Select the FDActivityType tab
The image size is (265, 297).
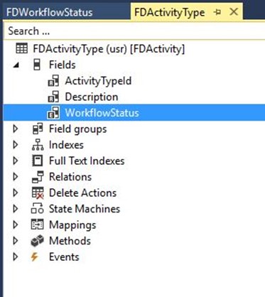tap(170, 12)
